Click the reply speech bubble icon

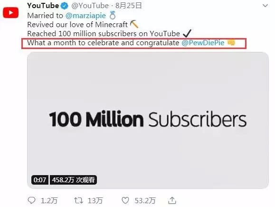pyautogui.click(x=32, y=200)
